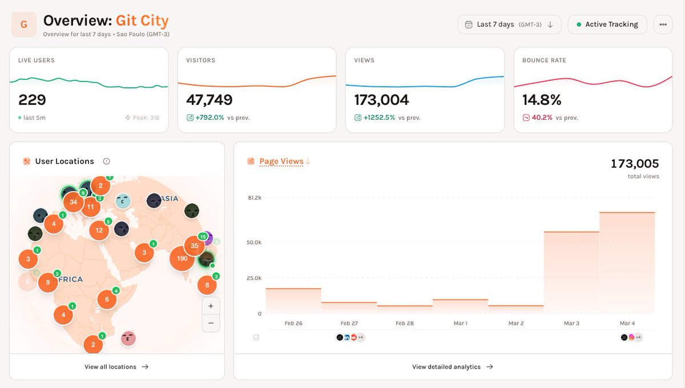Screen dimensions: 685x388
Task: Click the Peak: 316 text
Action: click(x=147, y=118)
